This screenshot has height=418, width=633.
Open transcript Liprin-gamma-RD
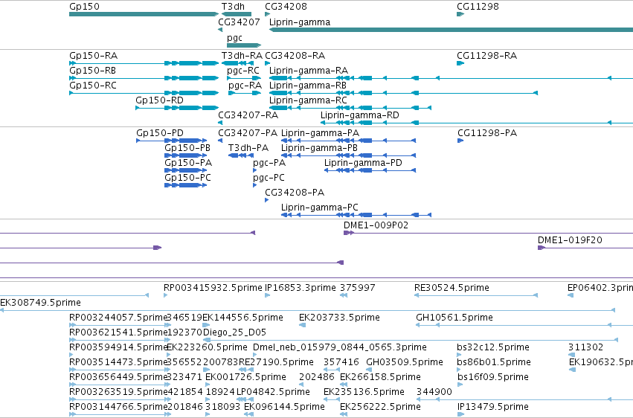tap(360, 115)
